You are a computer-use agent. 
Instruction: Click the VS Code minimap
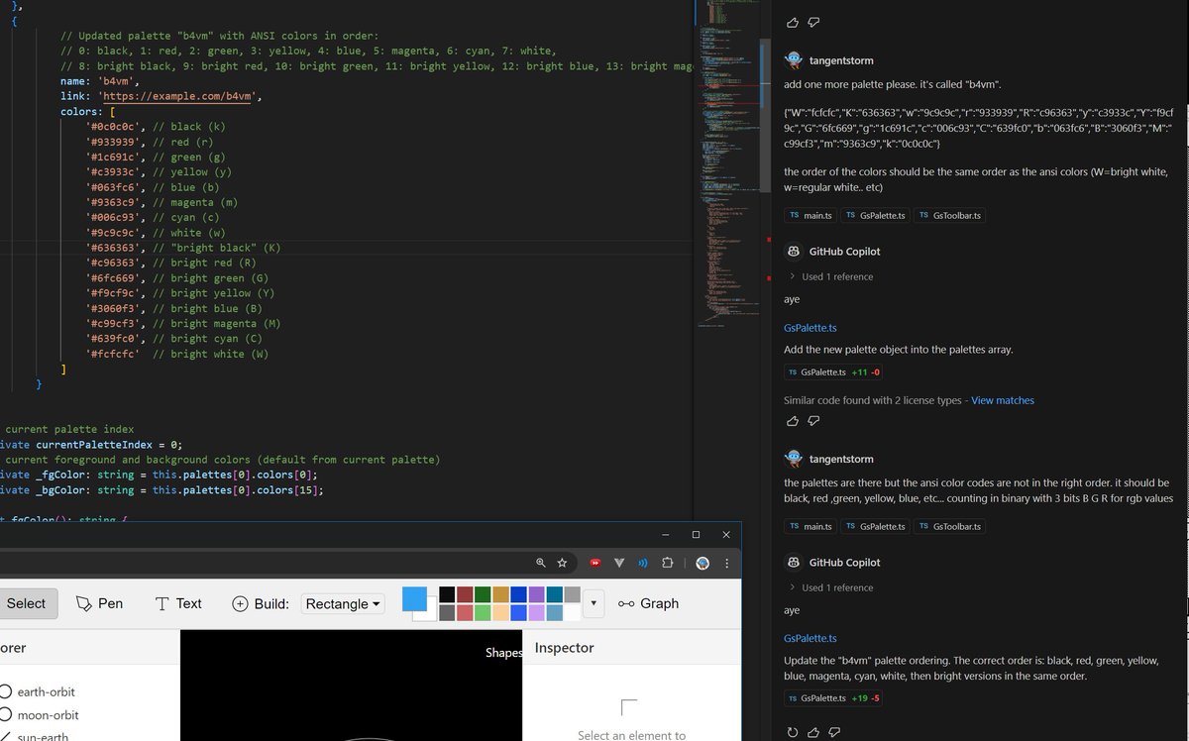(x=728, y=163)
